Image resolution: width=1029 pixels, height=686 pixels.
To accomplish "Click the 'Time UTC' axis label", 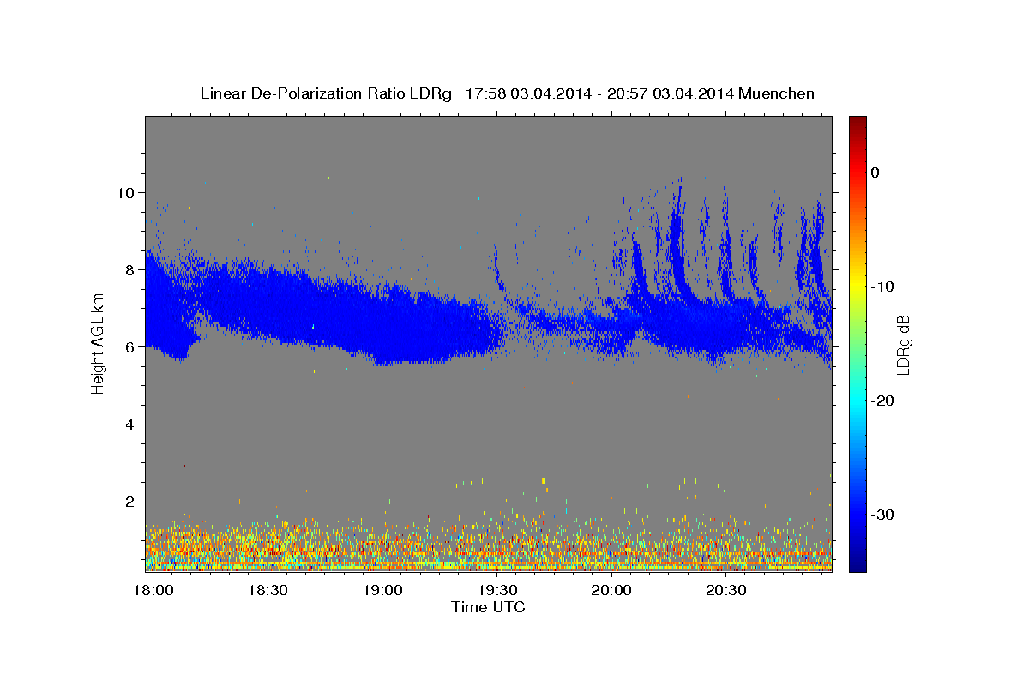I will coord(488,607).
